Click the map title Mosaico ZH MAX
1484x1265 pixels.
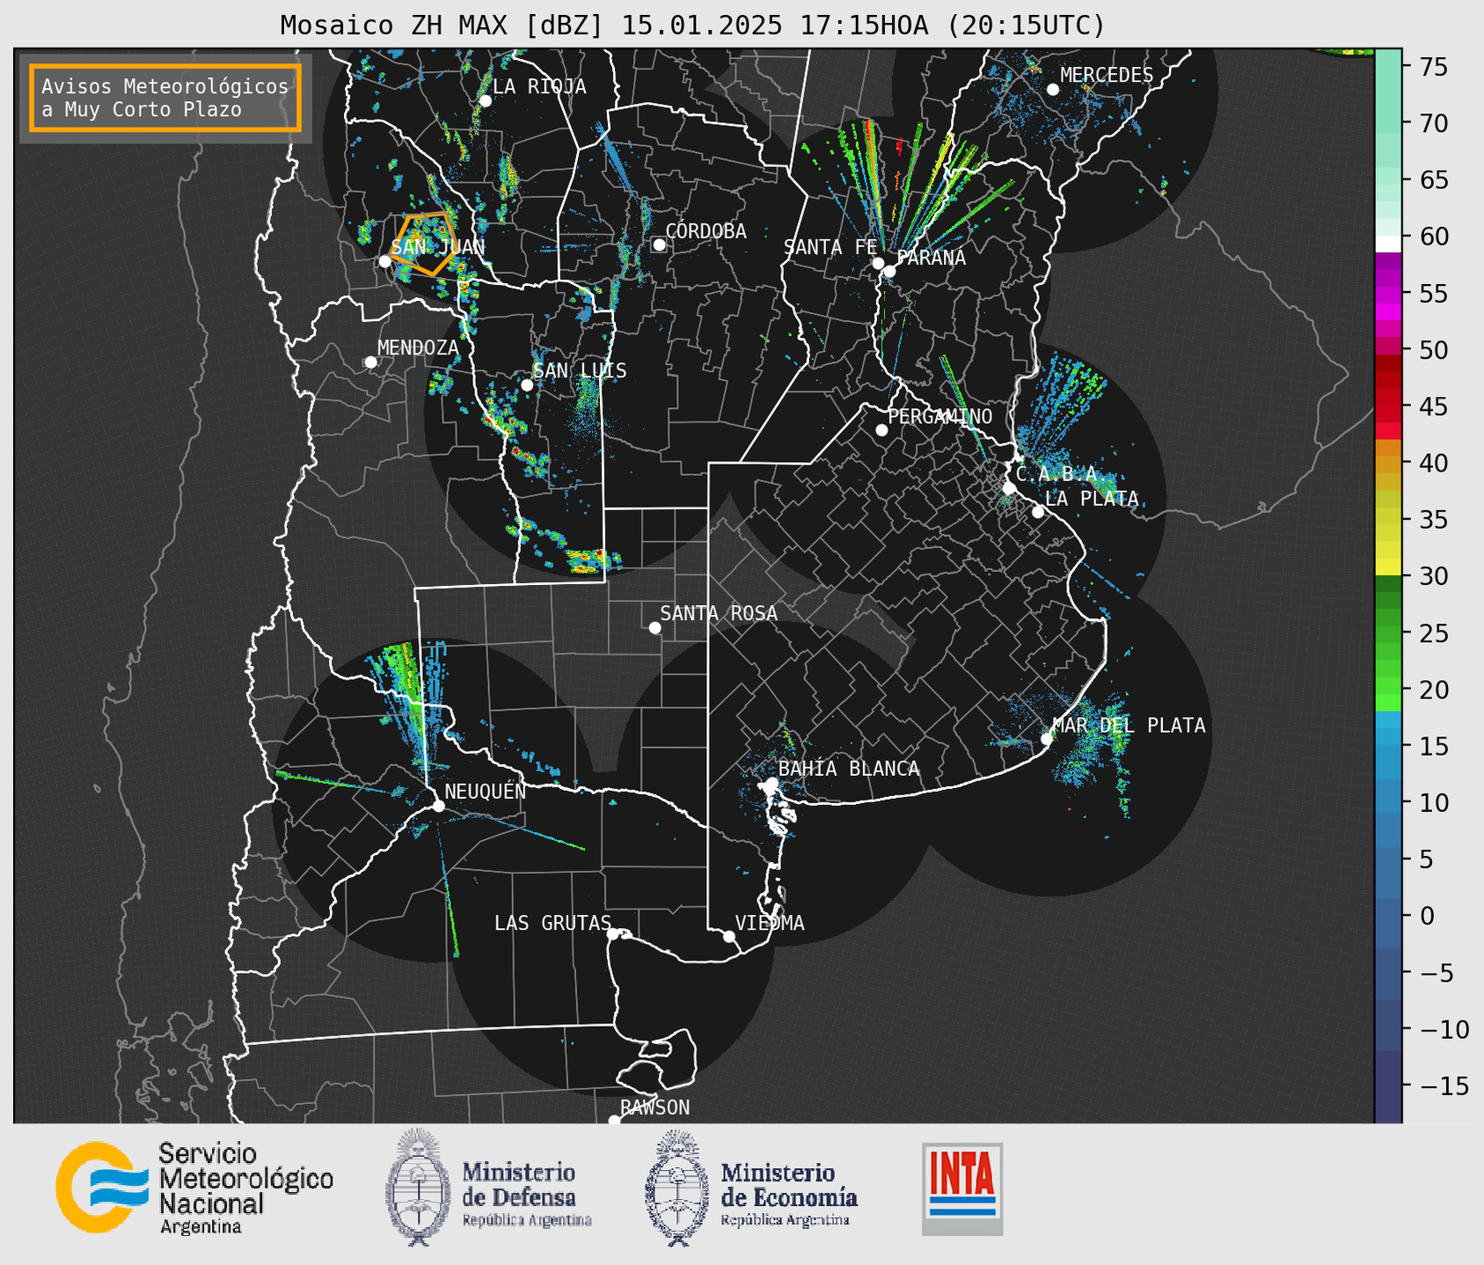692,26
